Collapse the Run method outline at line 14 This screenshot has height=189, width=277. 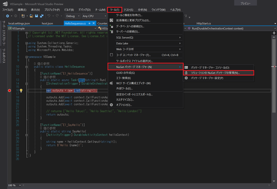(27, 84)
